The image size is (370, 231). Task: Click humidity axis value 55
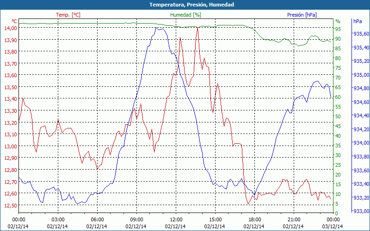coord(338,107)
